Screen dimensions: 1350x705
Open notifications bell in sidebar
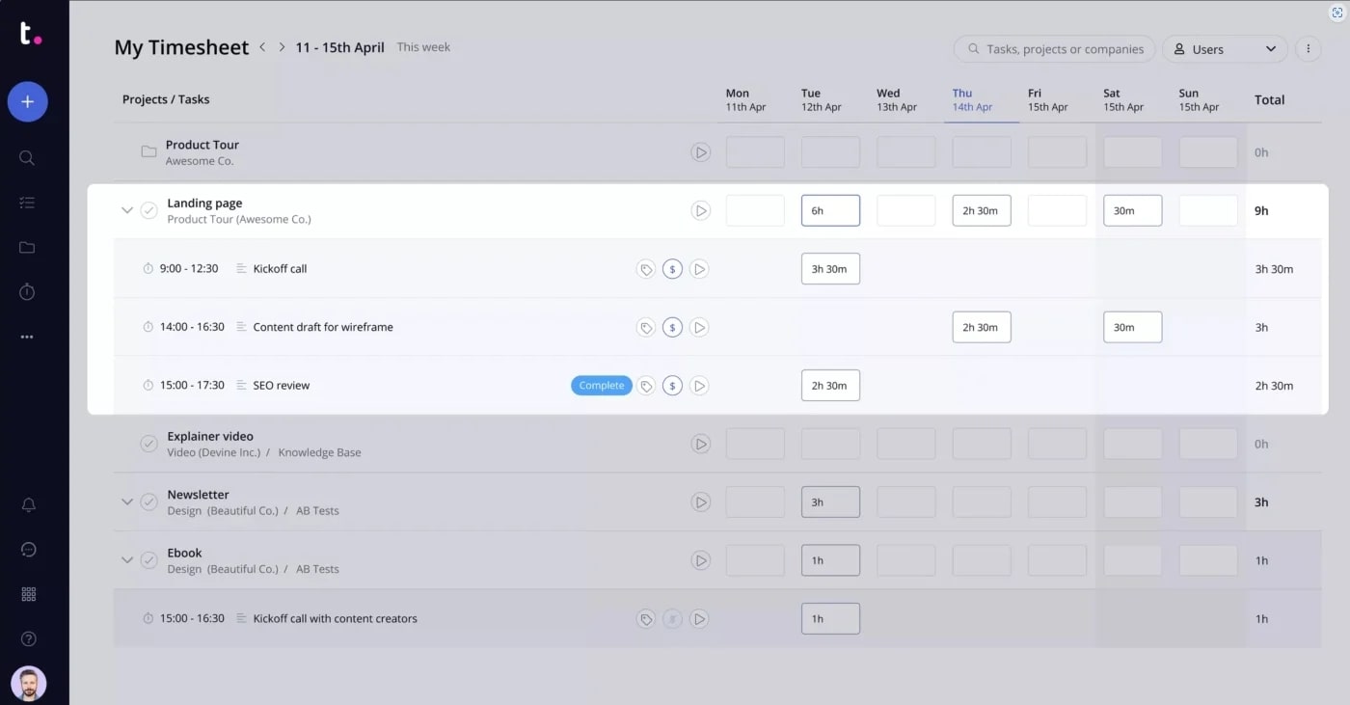click(x=28, y=505)
